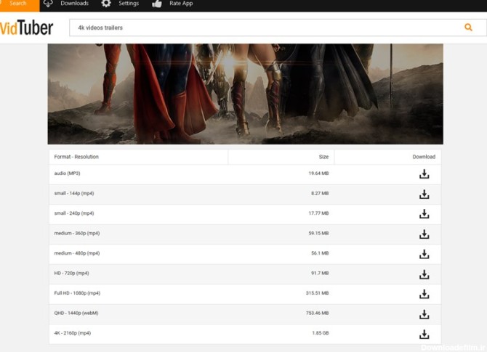Click the orange search magnifier icon
Viewport: 487px width, 352px height.
(468, 28)
